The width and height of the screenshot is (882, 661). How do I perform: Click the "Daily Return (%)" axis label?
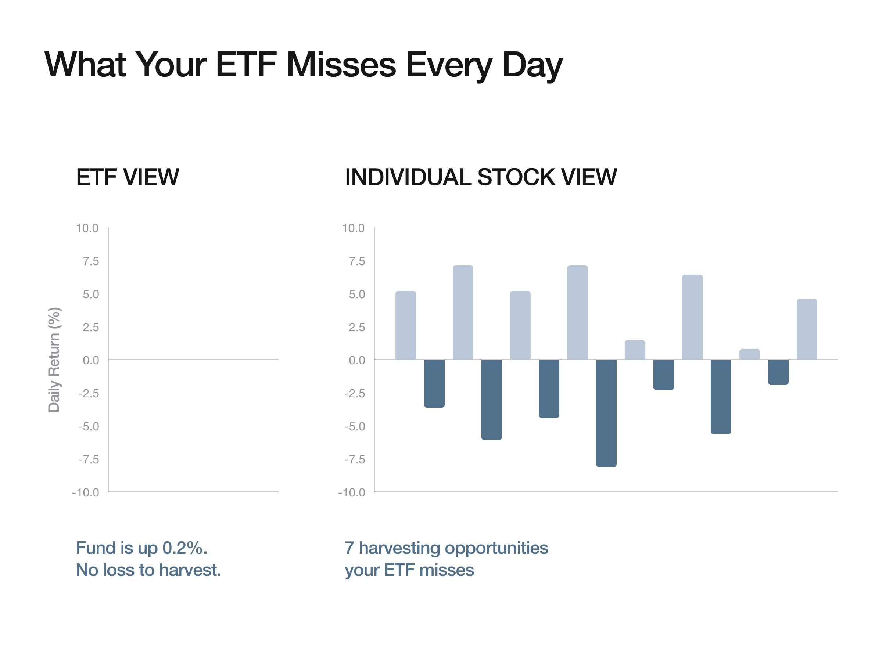click(54, 360)
